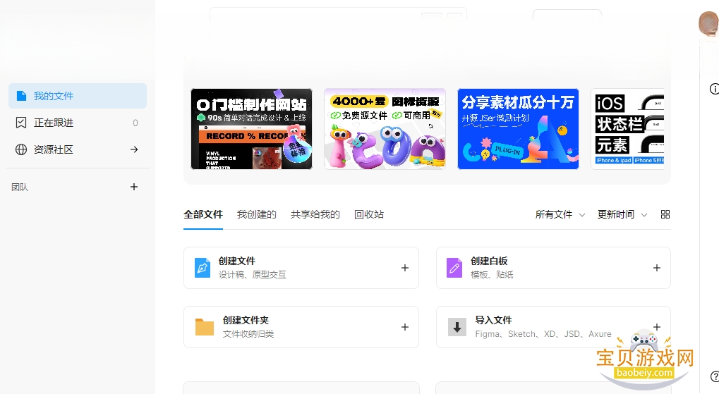Click the yellow 创建文件夹 folder icon
Viewport: 719px width, 394px height.
(205, 327)
